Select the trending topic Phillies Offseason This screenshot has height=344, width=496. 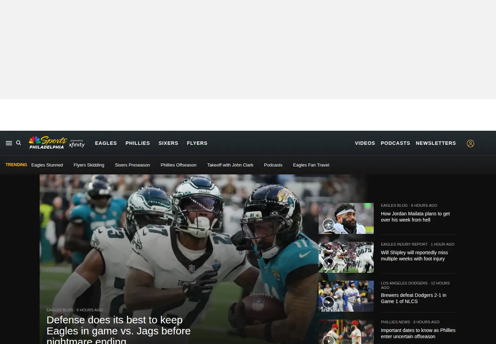[x=178, y=165]
